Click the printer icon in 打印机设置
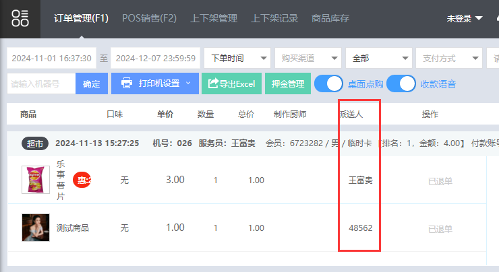Viewport: 499px width, 272px height. coord(127,83)
